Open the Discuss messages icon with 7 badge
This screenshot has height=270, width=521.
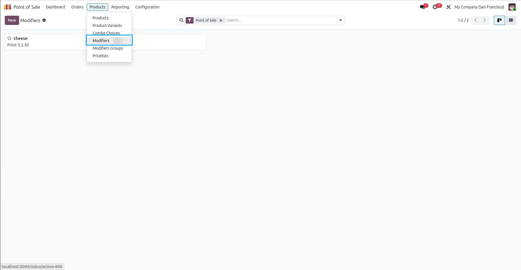[423, 7]
